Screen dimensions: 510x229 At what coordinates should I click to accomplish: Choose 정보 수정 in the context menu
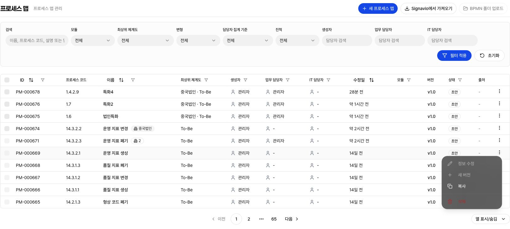tap(472, 164)
